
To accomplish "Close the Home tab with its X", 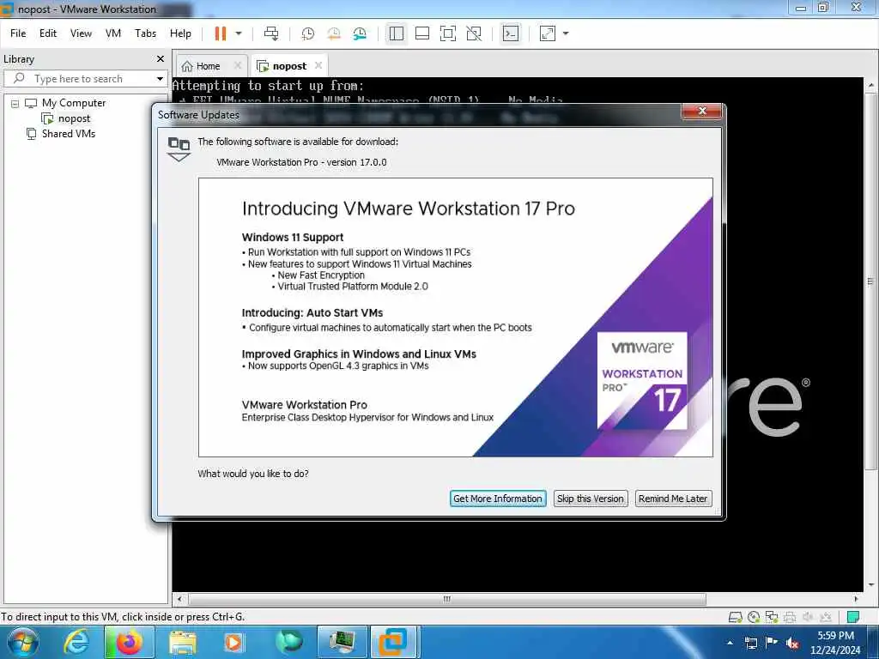I will (238, 65).
